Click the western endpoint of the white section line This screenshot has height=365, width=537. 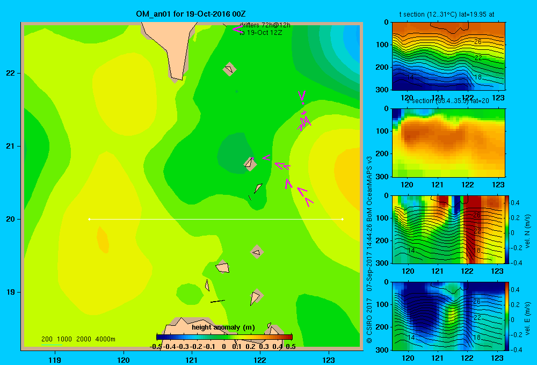tap(89, 219)
